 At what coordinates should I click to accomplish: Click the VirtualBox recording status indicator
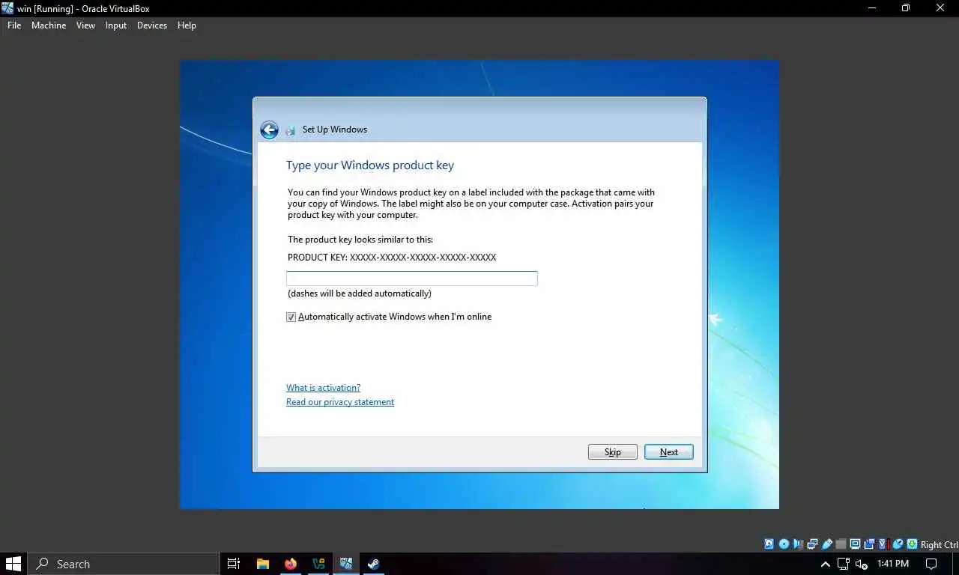click(869, 544)
